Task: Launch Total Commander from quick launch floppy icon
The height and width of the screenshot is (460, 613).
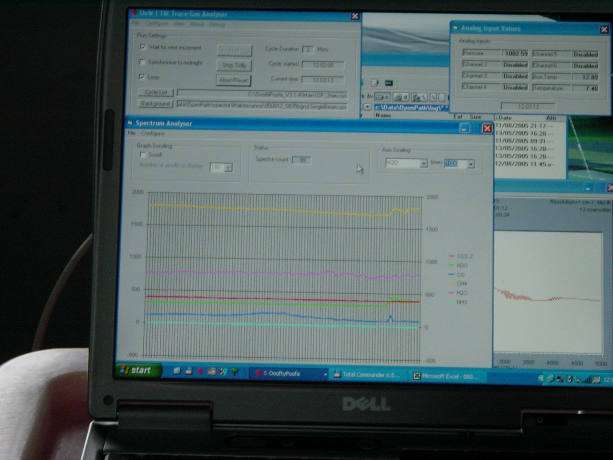Action: 188,370
